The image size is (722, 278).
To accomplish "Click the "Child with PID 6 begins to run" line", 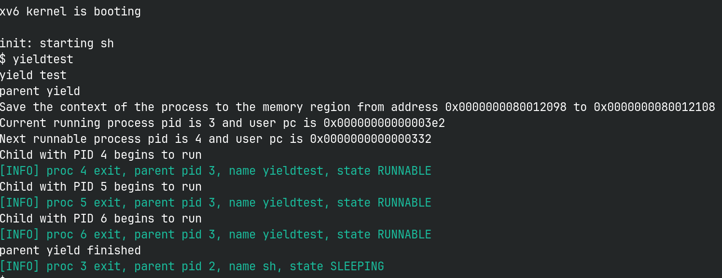I will pyautogui.click(x=100, y=219).
